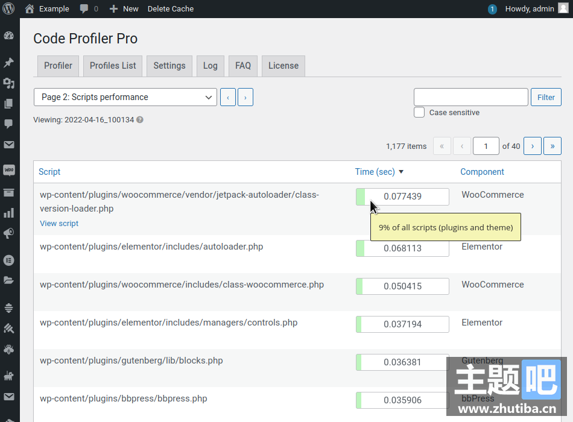Click the time bar for class-woocommerce.php

click(402, 286)
